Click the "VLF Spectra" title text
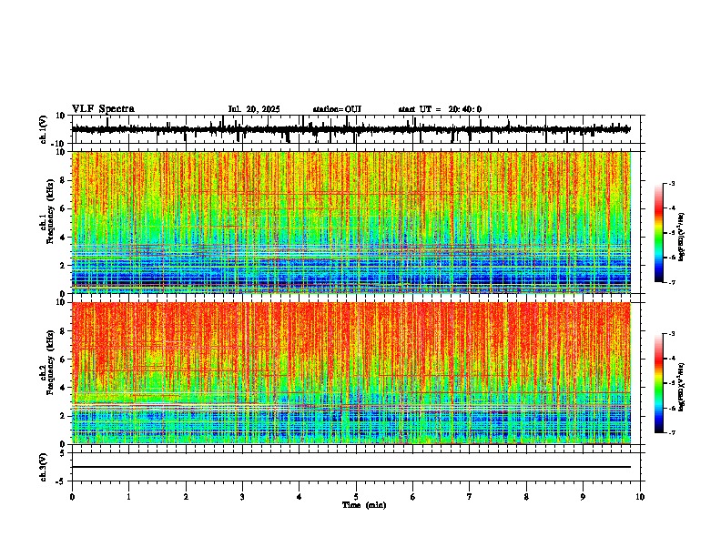The image size is (721, 557). pos(103,109)
